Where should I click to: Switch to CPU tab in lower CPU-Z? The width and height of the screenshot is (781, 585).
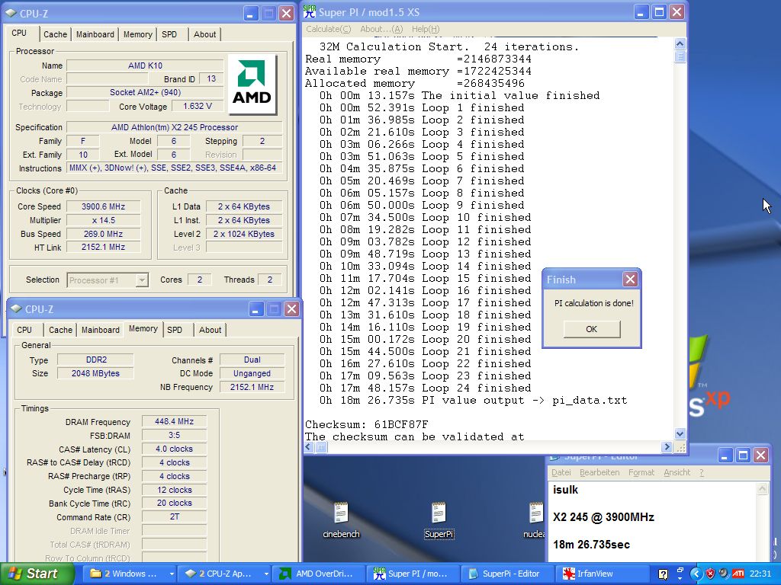(24, 330)
